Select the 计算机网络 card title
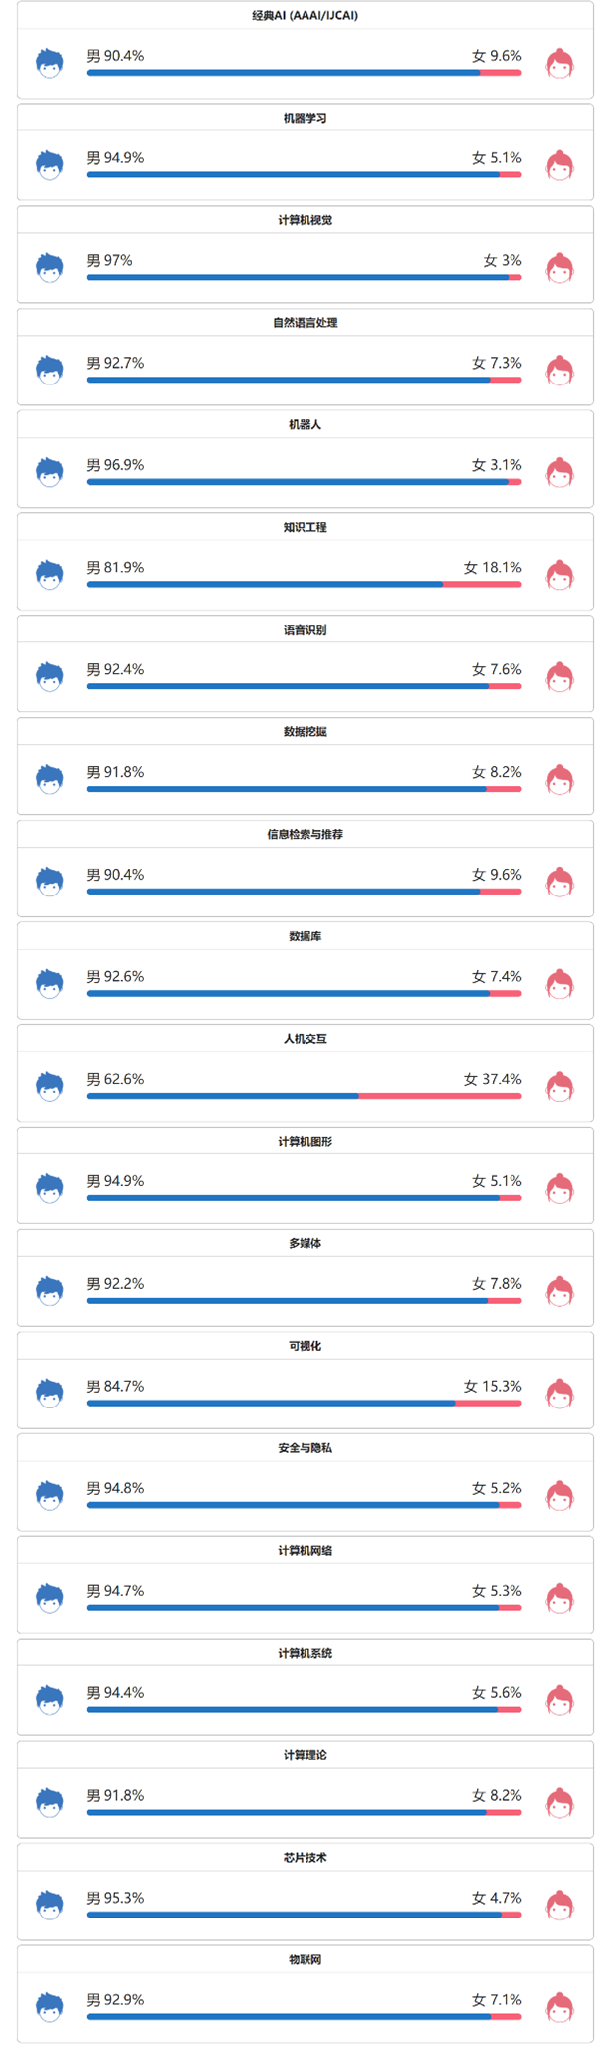613x2046 pixels. 306,1551
